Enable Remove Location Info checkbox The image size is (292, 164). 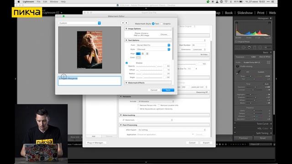click(159, 105)
